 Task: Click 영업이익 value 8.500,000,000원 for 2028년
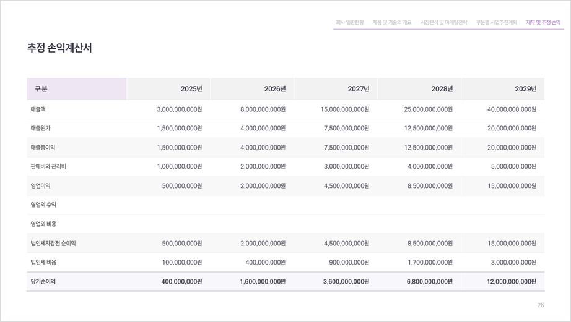click(430, 185)
